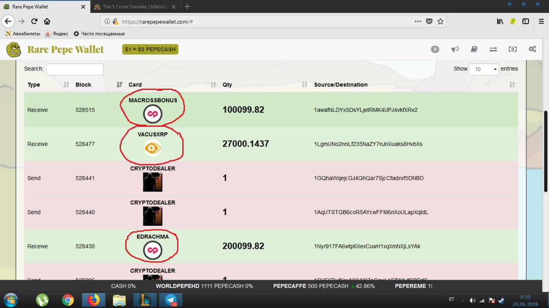Open File Explorer from the taskbar
Screen dimensions: 549x308
(x=119, y=300)
